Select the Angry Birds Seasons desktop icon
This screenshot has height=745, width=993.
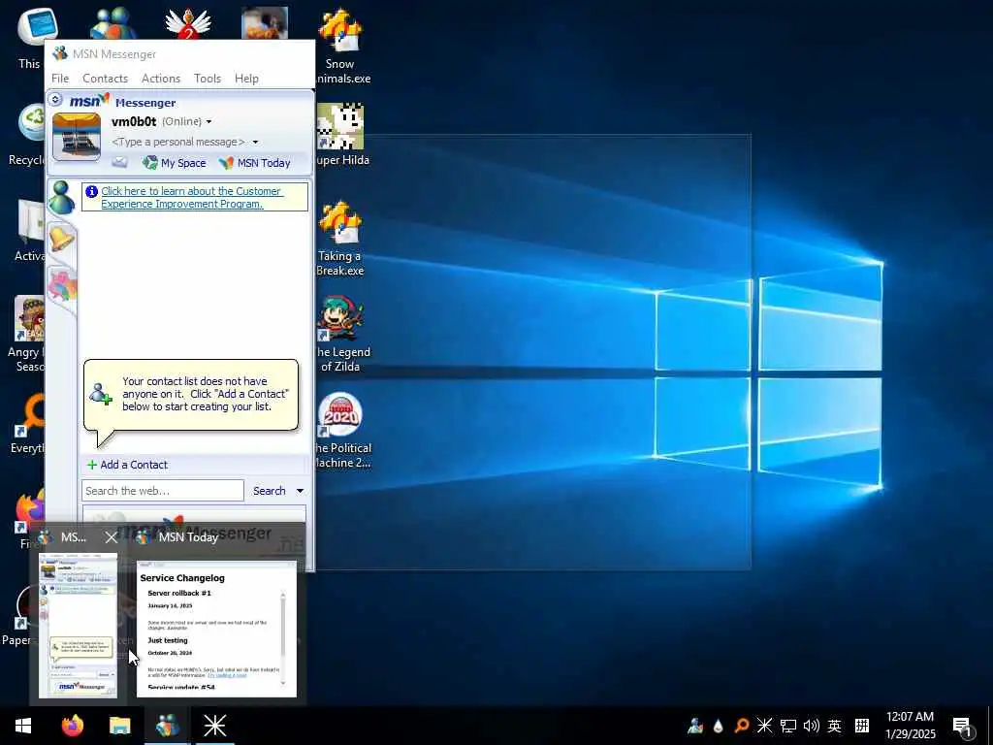(28, 335)
